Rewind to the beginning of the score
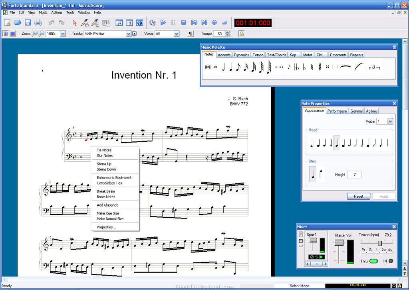This screenshot has width=409, height=290. pos(194,23)
